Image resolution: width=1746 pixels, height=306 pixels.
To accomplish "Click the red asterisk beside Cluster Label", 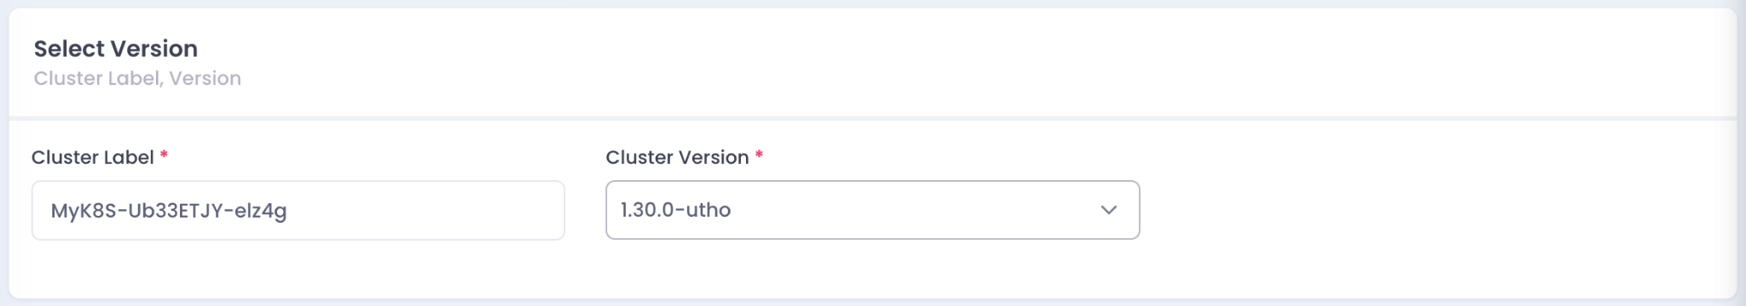I will click(164, 155).
